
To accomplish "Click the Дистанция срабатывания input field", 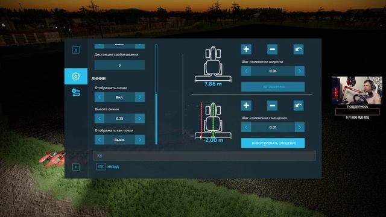I will pyautogui.click(x=119, y=66).
